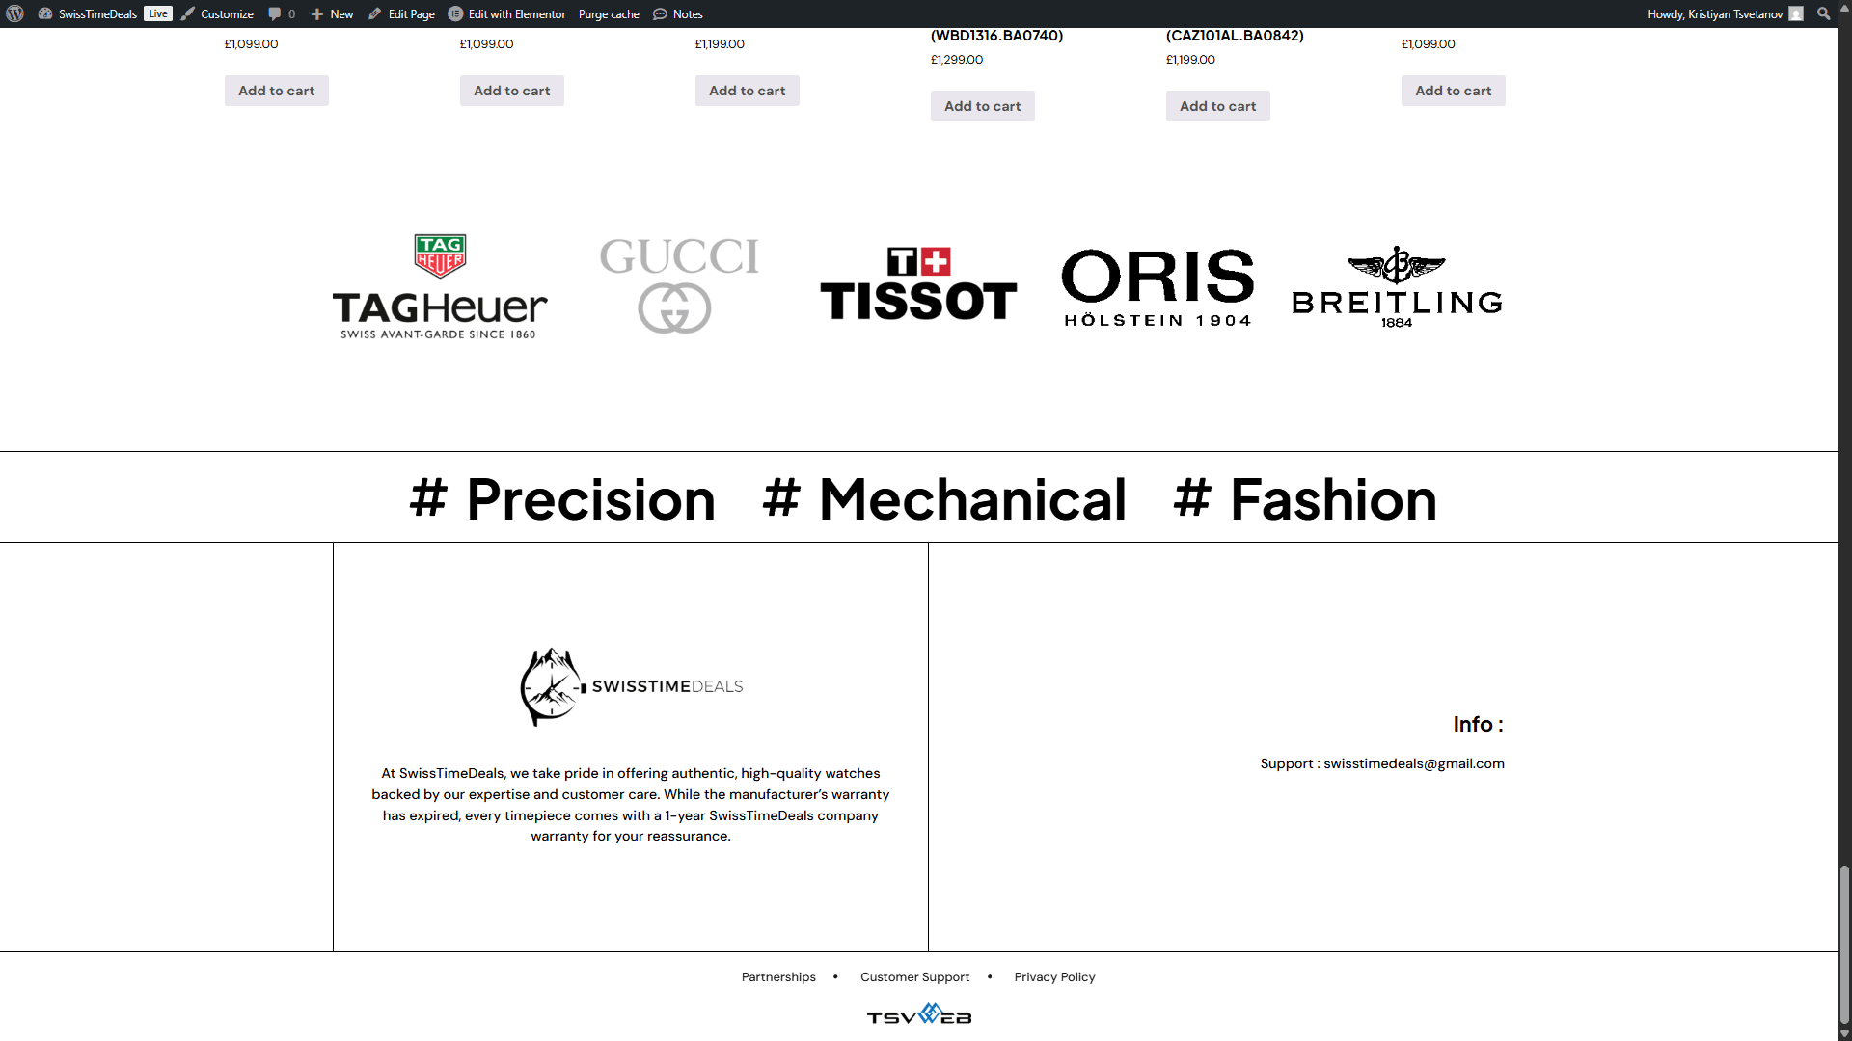Image resolution: width=1852 pixels, height=1041 pixels.
Task: Open the New content menu
Action: pyautogui.click(x=333, y=13)
